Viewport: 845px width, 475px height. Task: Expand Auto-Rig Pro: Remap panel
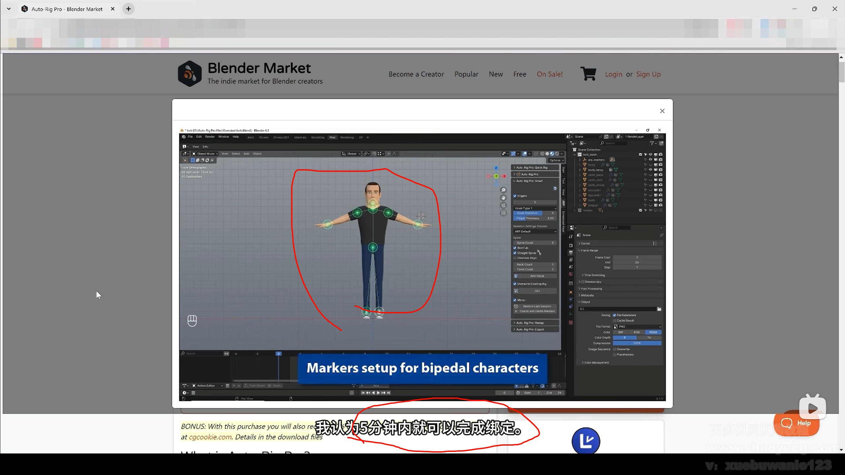point(535,323)
